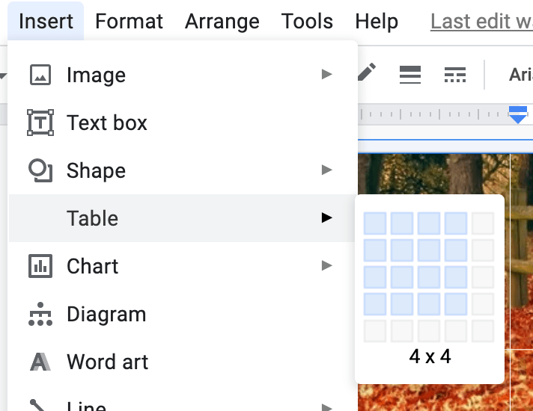Insert a 4 x 4 table from grid
Screen dimensions: 533x411
pos(456,304)
